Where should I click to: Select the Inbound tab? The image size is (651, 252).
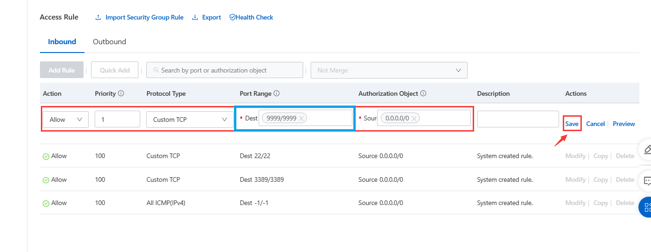[62, 42]
